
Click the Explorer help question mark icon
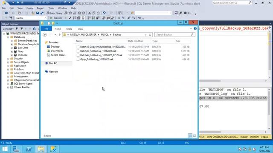click(195, 28)
